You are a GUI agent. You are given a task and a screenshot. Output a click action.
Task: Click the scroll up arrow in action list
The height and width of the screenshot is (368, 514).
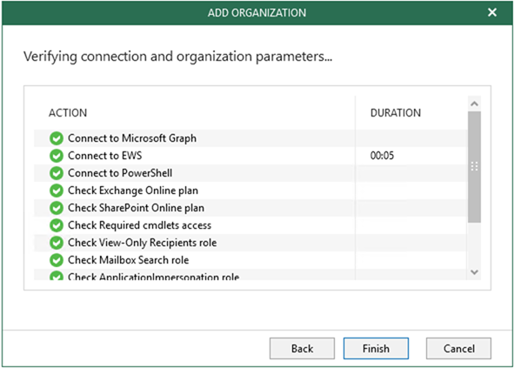click(474, 104)
